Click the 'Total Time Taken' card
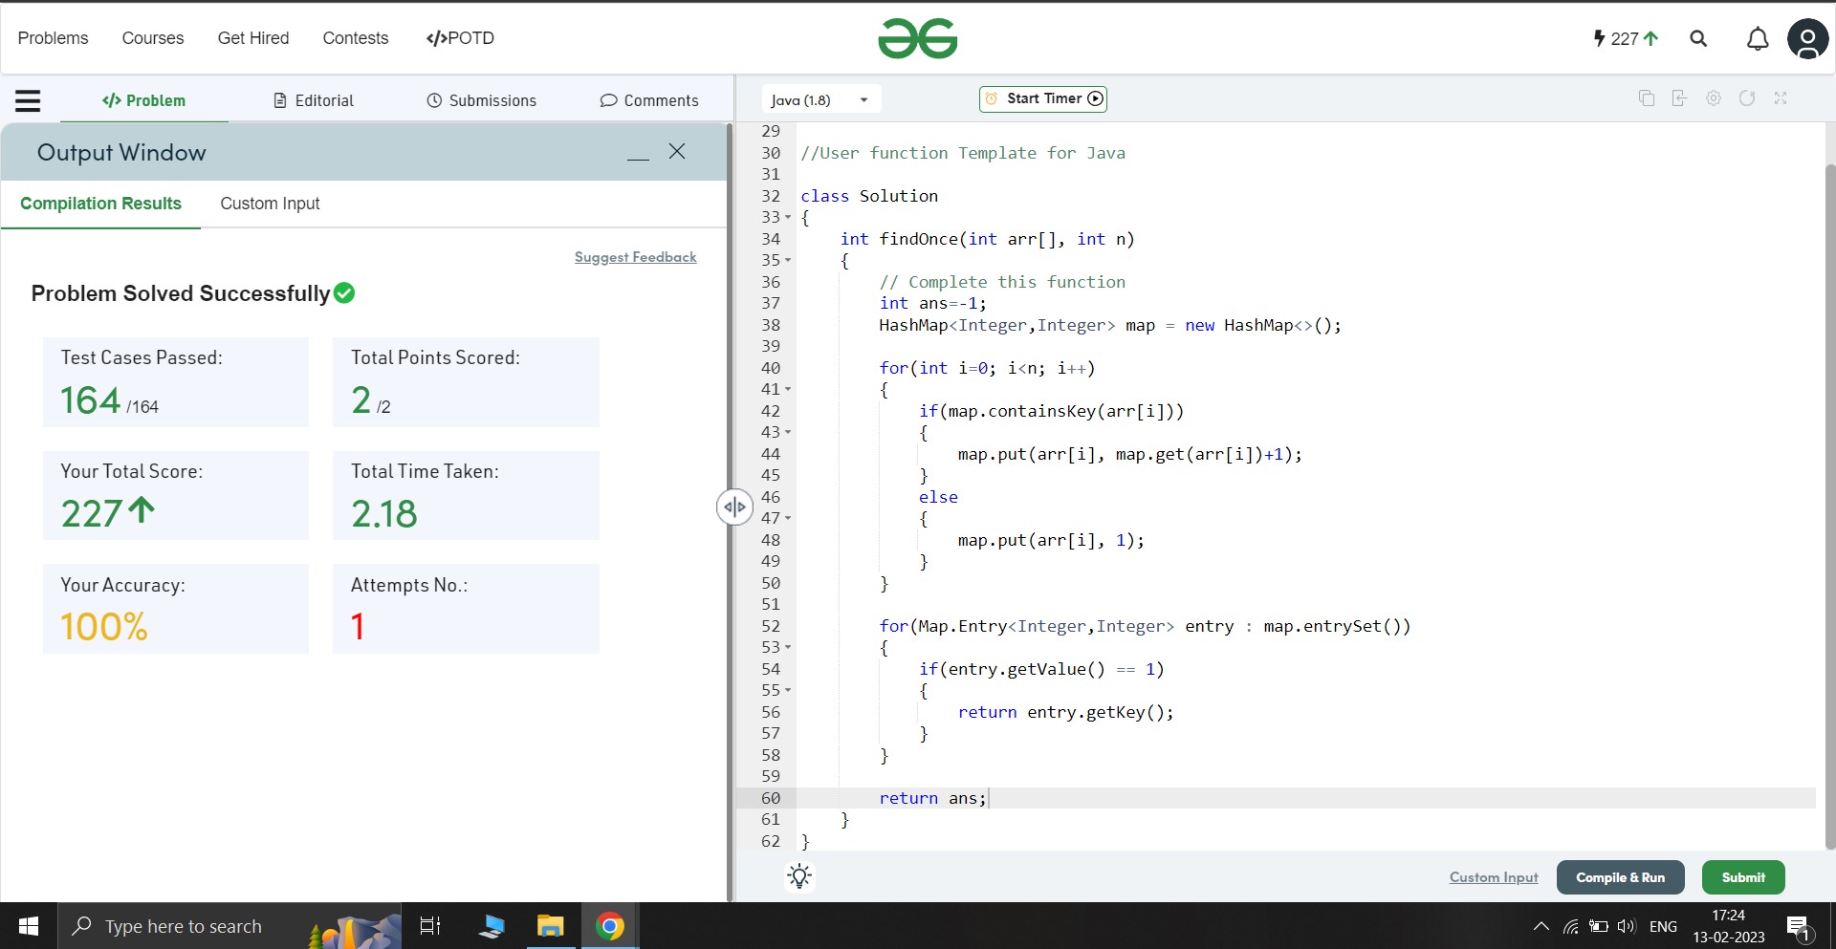This screenshot has height=949, width=1836. click(x=466, y=495)
